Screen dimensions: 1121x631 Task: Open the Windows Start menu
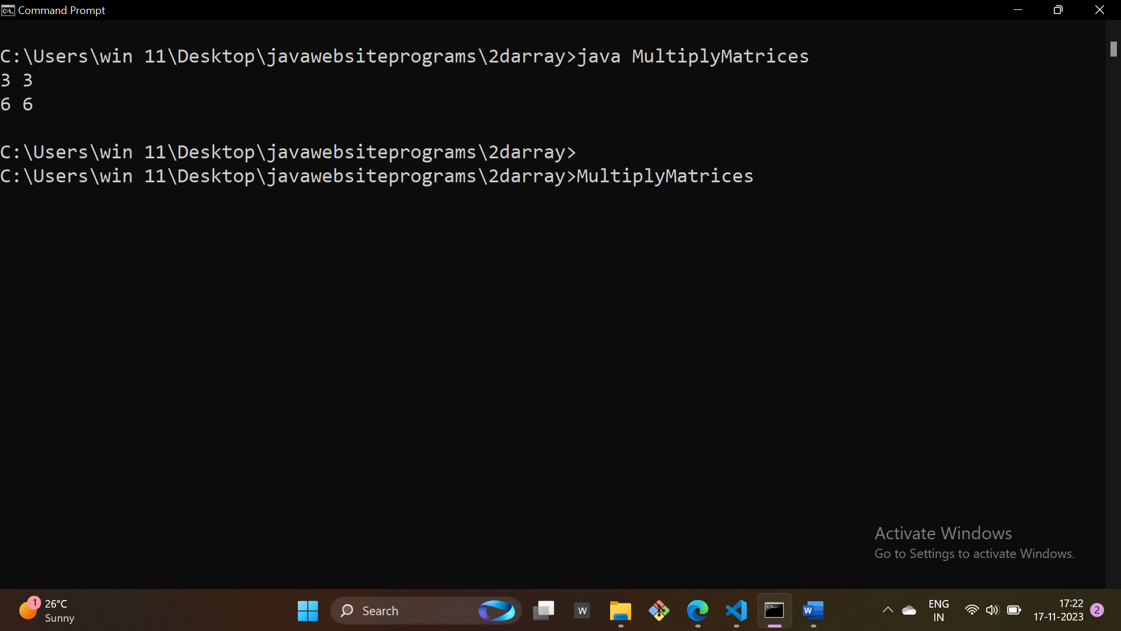(308, 611)
